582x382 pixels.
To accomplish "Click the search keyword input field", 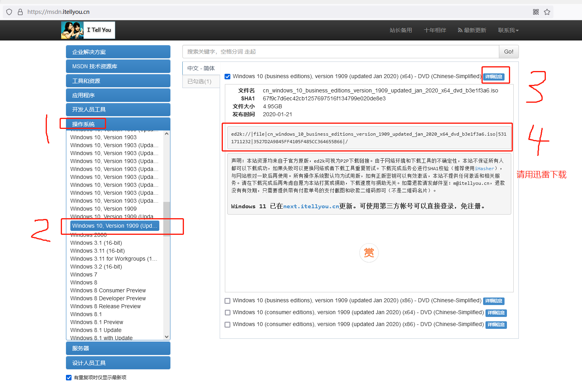I will click(x=341, y=52).
